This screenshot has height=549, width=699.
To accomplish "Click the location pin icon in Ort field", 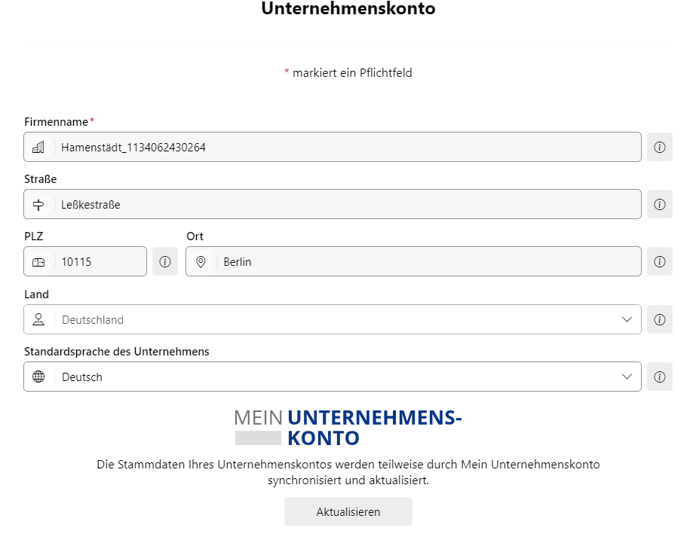I will [x=201, y=261].
